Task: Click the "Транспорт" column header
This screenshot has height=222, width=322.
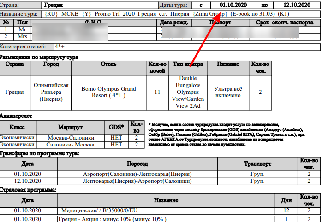Action: (x=257, y=164)
